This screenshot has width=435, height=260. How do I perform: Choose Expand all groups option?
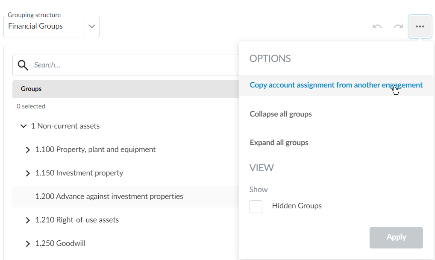[x=279, y=142]
